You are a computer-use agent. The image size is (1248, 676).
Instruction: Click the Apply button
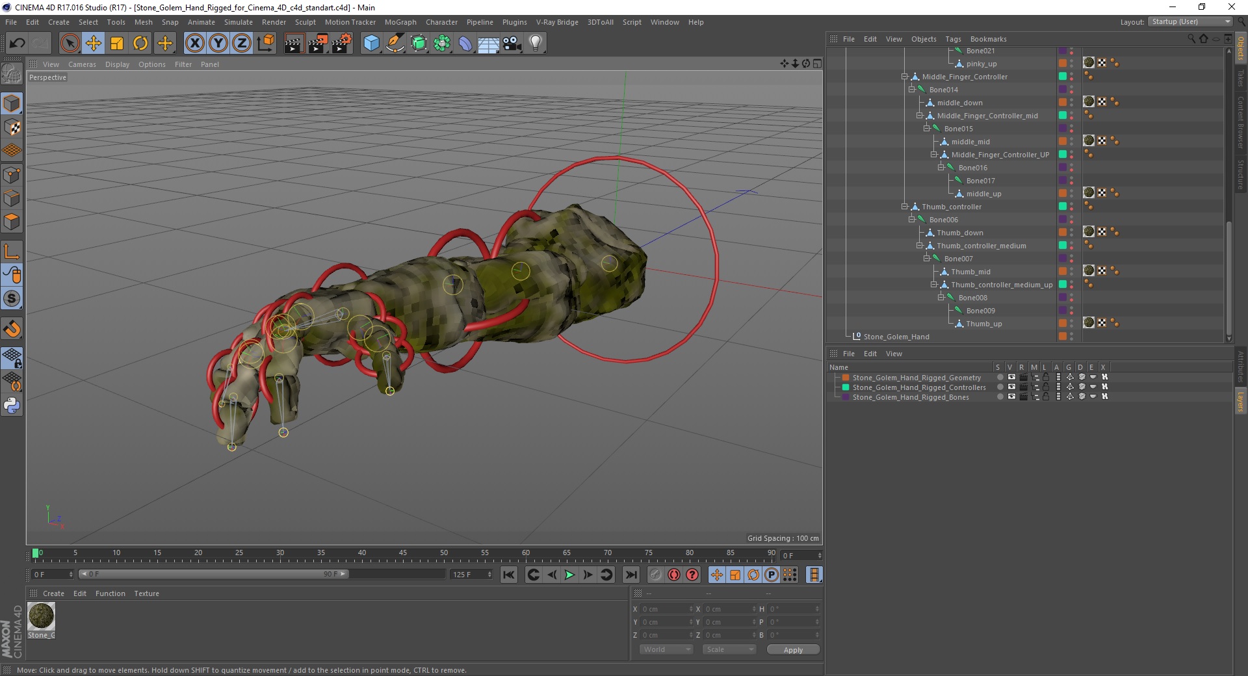(793, 650)
